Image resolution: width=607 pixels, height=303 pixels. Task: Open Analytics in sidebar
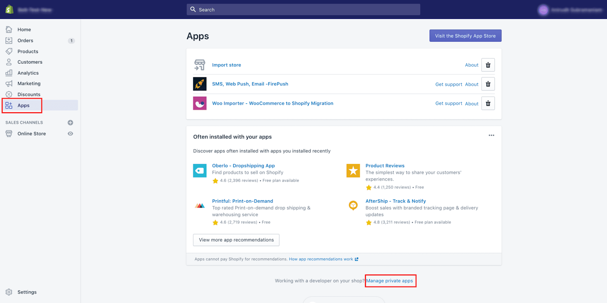pos(28,73)
